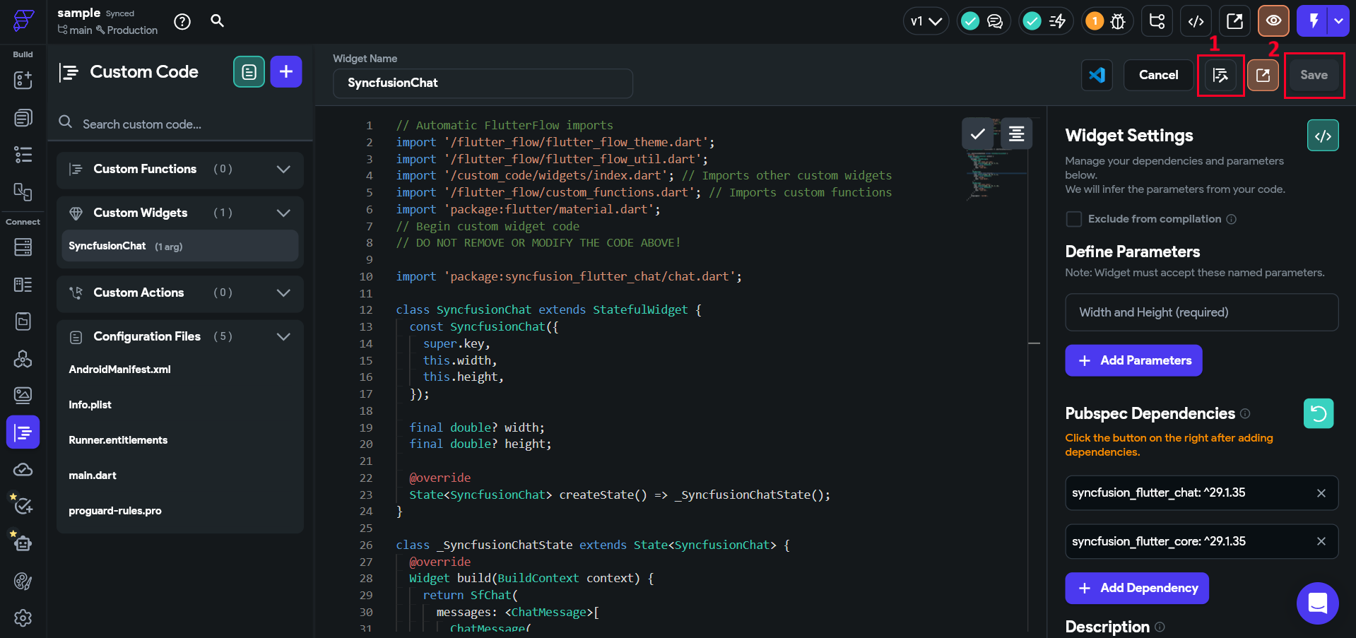Collapse the Custom Widgets section
The width and height of the screenshot is (1356, 638).
[283, 213]
